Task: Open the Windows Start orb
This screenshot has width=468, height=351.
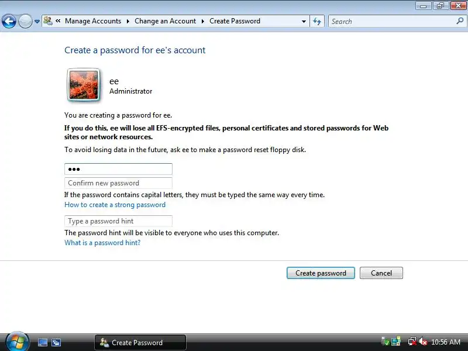Action: pyautogui.click(x=18, y=342)
